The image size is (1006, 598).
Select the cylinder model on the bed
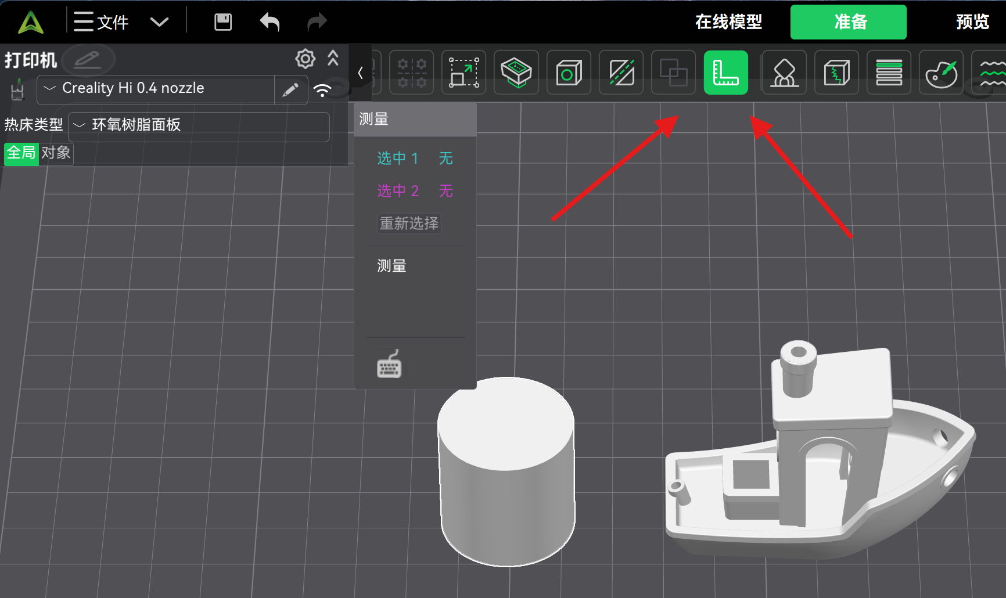pos(506,471)
